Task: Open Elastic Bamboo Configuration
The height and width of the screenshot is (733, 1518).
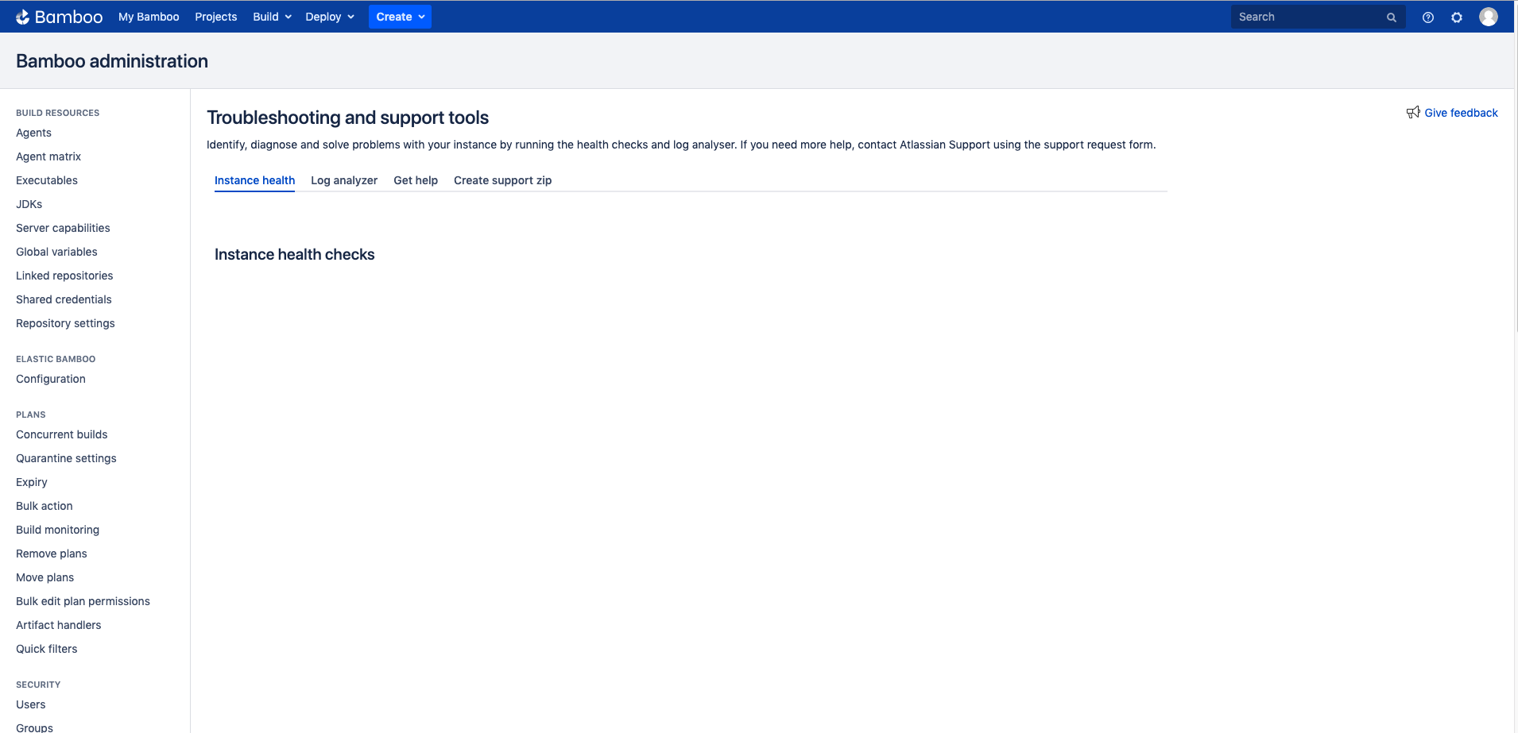Action: coord(51,379)
